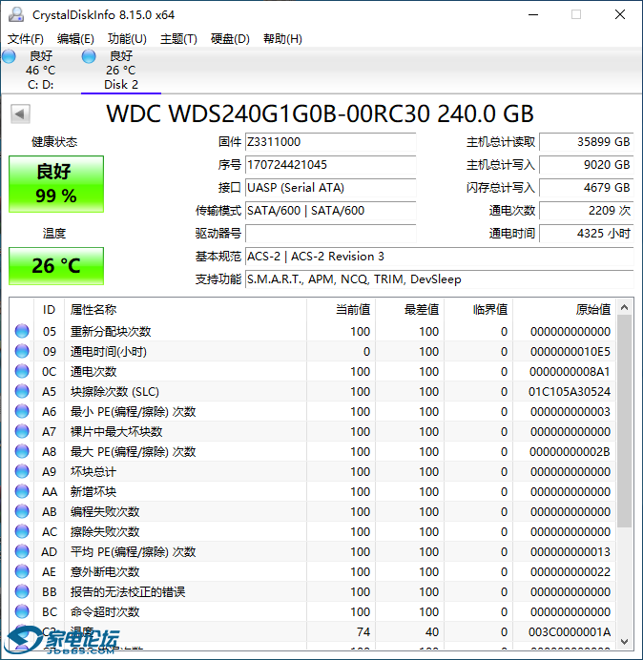Click the C: D: disk health orb icon
Image resolution: width=643 pixels, height=660 pixels.
point(9,56)
